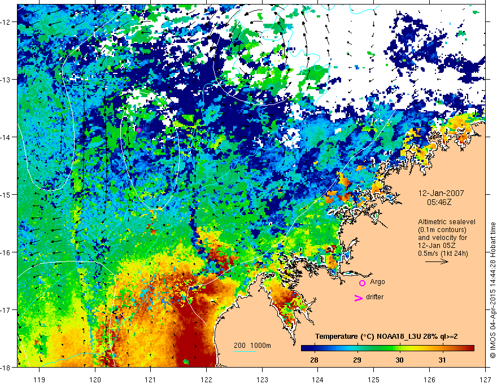Click the '05:46Z' time label
The height and width of the screenshot is (384, 497).
pos(439,202)
